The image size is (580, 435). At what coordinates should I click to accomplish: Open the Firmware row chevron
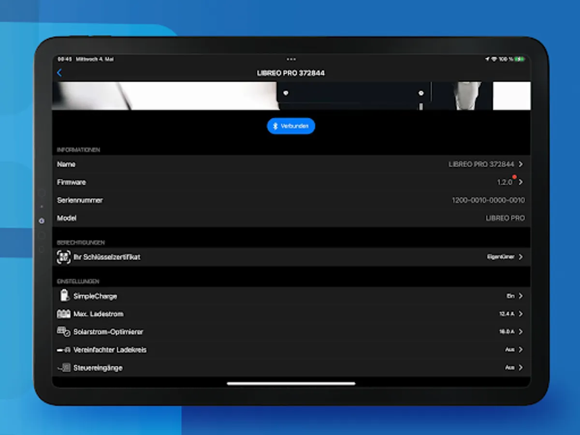[521, 182]
